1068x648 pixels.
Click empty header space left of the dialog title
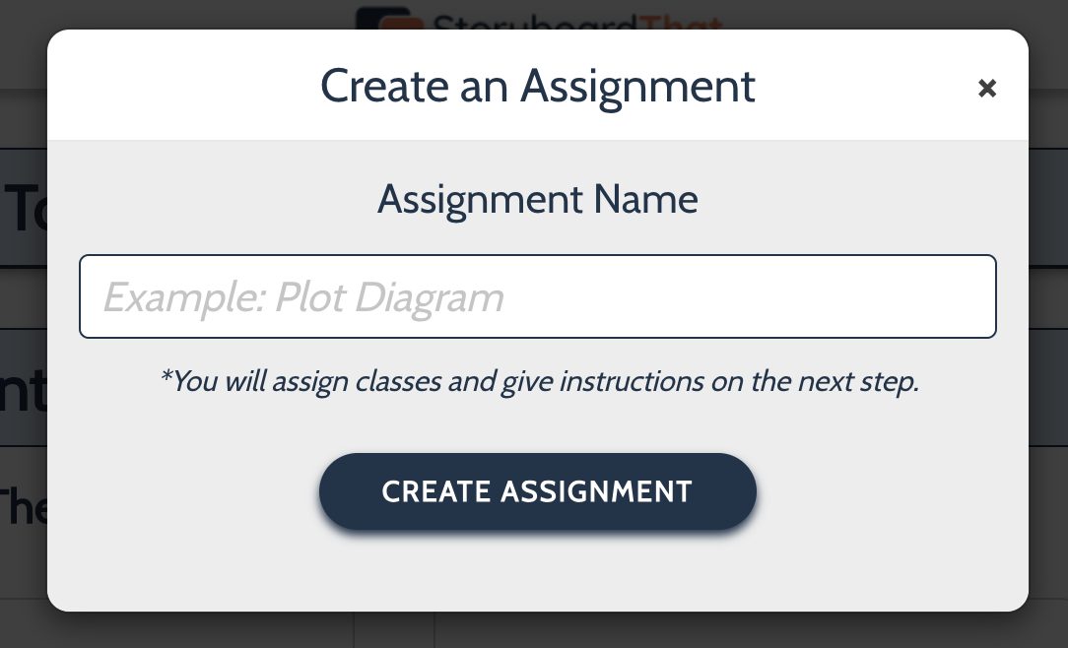click(177, 86)
